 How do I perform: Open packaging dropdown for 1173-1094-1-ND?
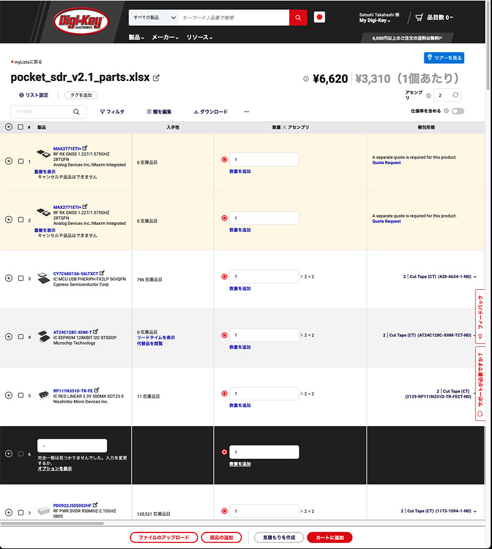tap(475, 511)
